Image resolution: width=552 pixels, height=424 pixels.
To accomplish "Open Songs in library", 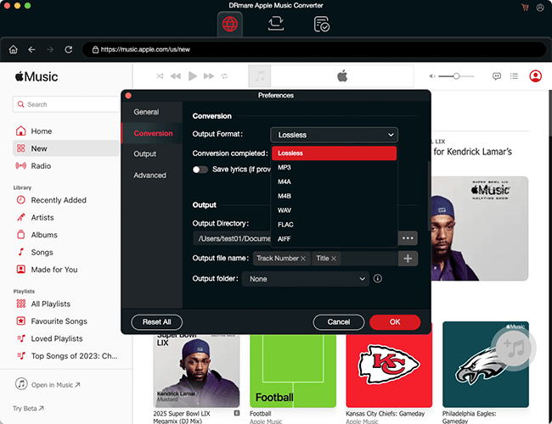I will [x=66, y=253].
